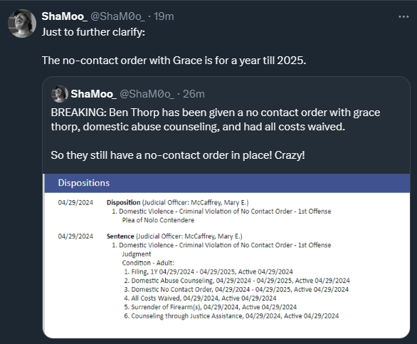The height and width of the screenshot is (344, 417).
Task: Open ShaMoo_ display name on main tweet
Action: pos(64,16)
